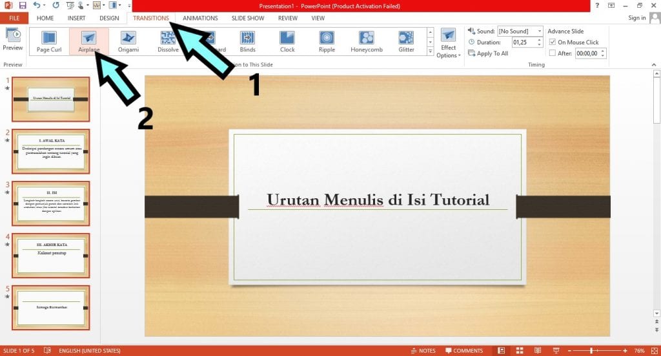The image size is (661, 356).
Task: Select the Ripple transition
Action: (327, 41)
